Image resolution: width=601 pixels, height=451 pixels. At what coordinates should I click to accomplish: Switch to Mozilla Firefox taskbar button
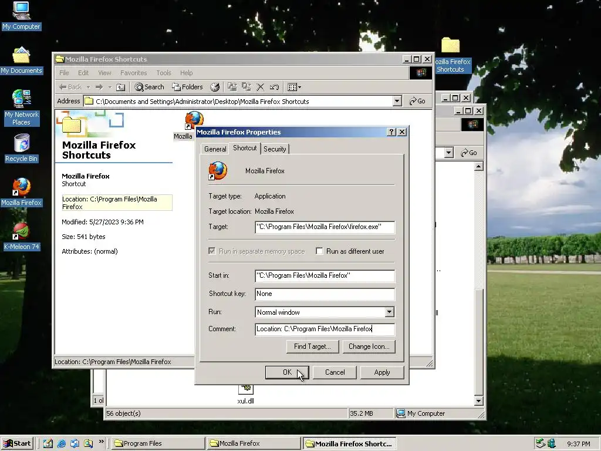click(x=254, y=443)
